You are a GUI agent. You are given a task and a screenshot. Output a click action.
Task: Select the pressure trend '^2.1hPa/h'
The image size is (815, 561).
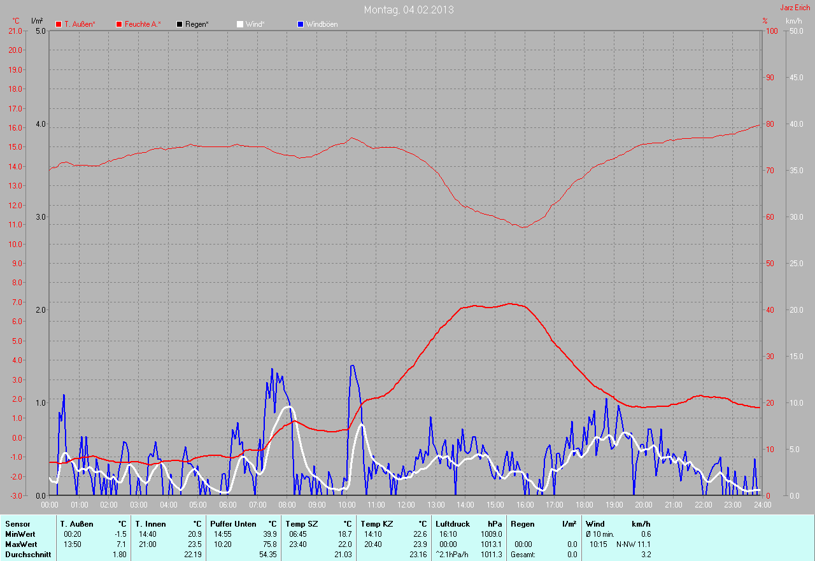pyautogui.click(x=452, y=555)
